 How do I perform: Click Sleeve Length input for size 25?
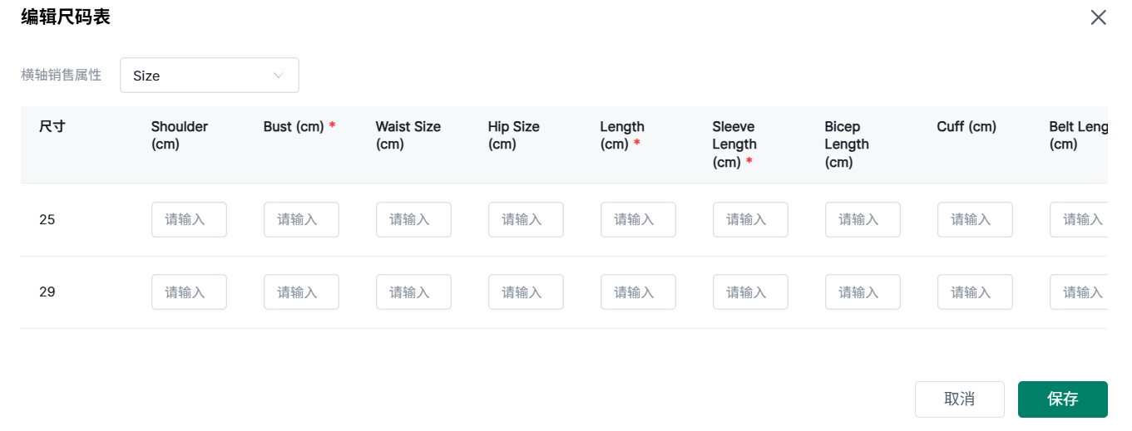(x=750, y=220)
